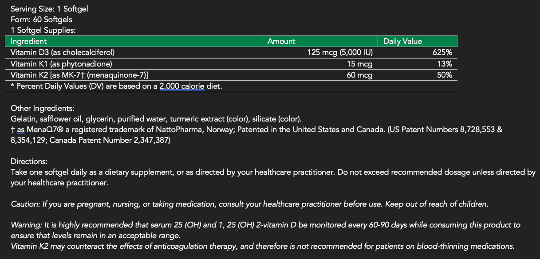Viewport: 540px width, 259px height.
Task: Click the Amount column header
Action: 281,41
